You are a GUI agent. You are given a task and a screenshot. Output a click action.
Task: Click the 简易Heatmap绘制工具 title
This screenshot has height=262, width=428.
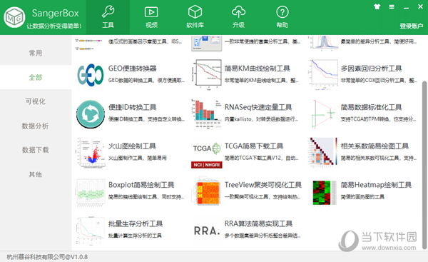[x=376, y=185]
